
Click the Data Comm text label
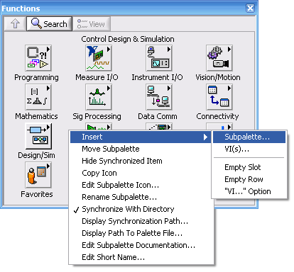158,116
